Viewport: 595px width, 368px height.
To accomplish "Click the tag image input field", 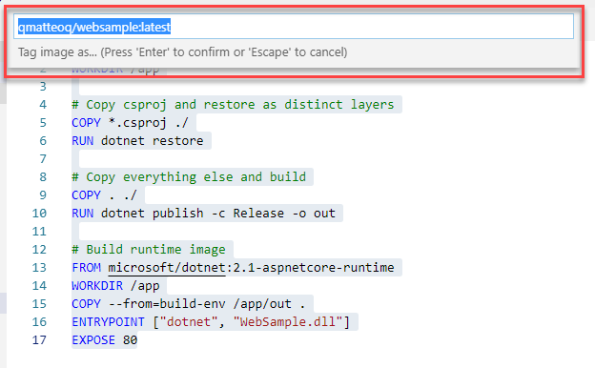I will coord(294,27).
